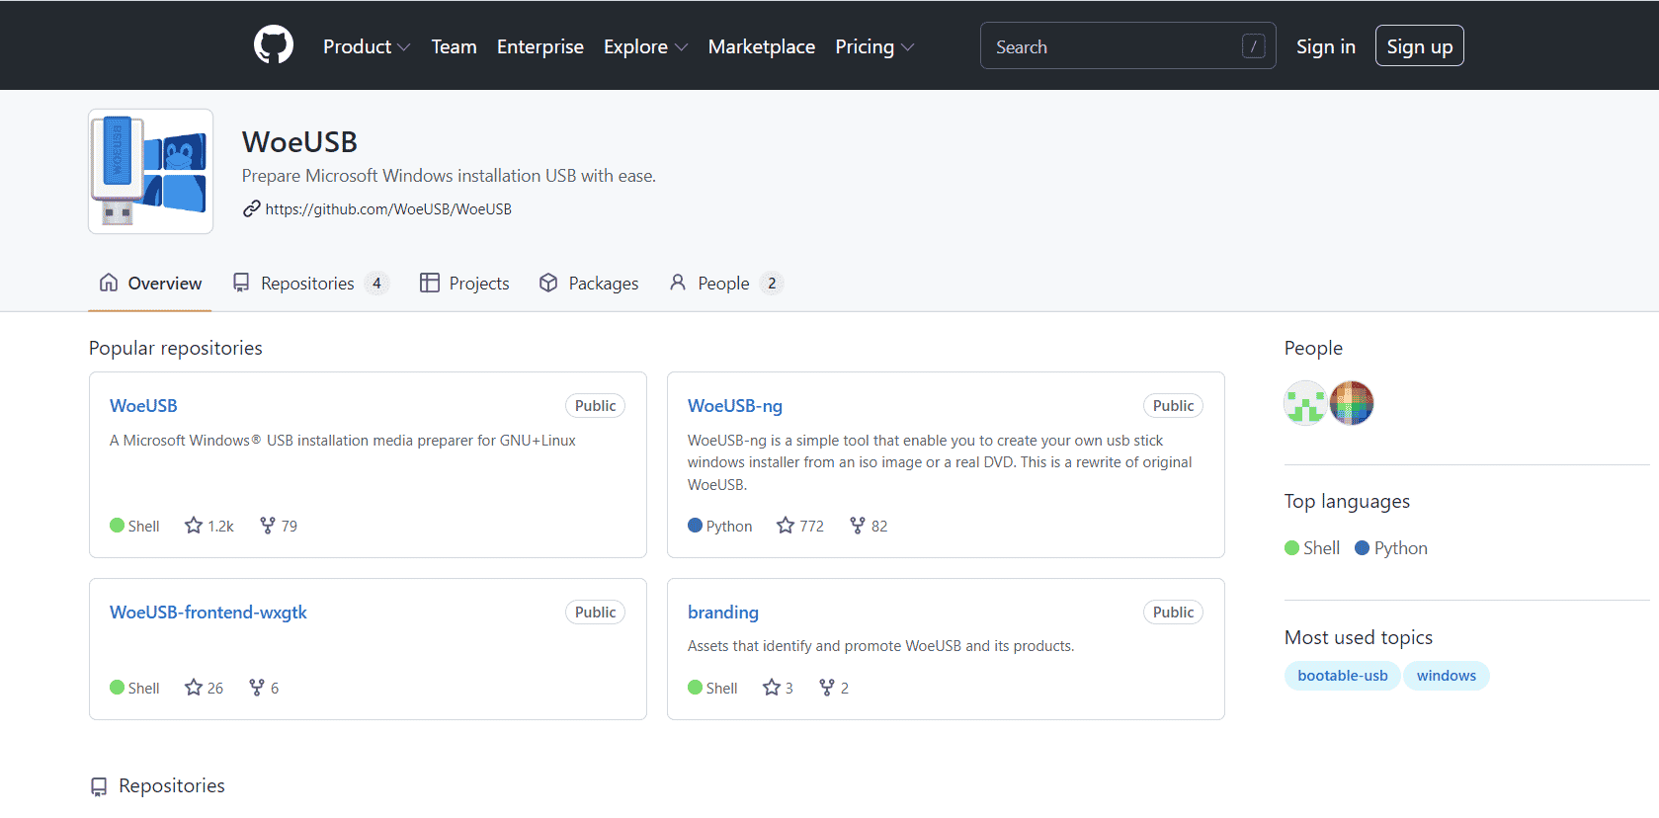Open the WoeUSB-frontend-wxgtk repository link
Screen dimensions: 1659x818
(208, 613)
